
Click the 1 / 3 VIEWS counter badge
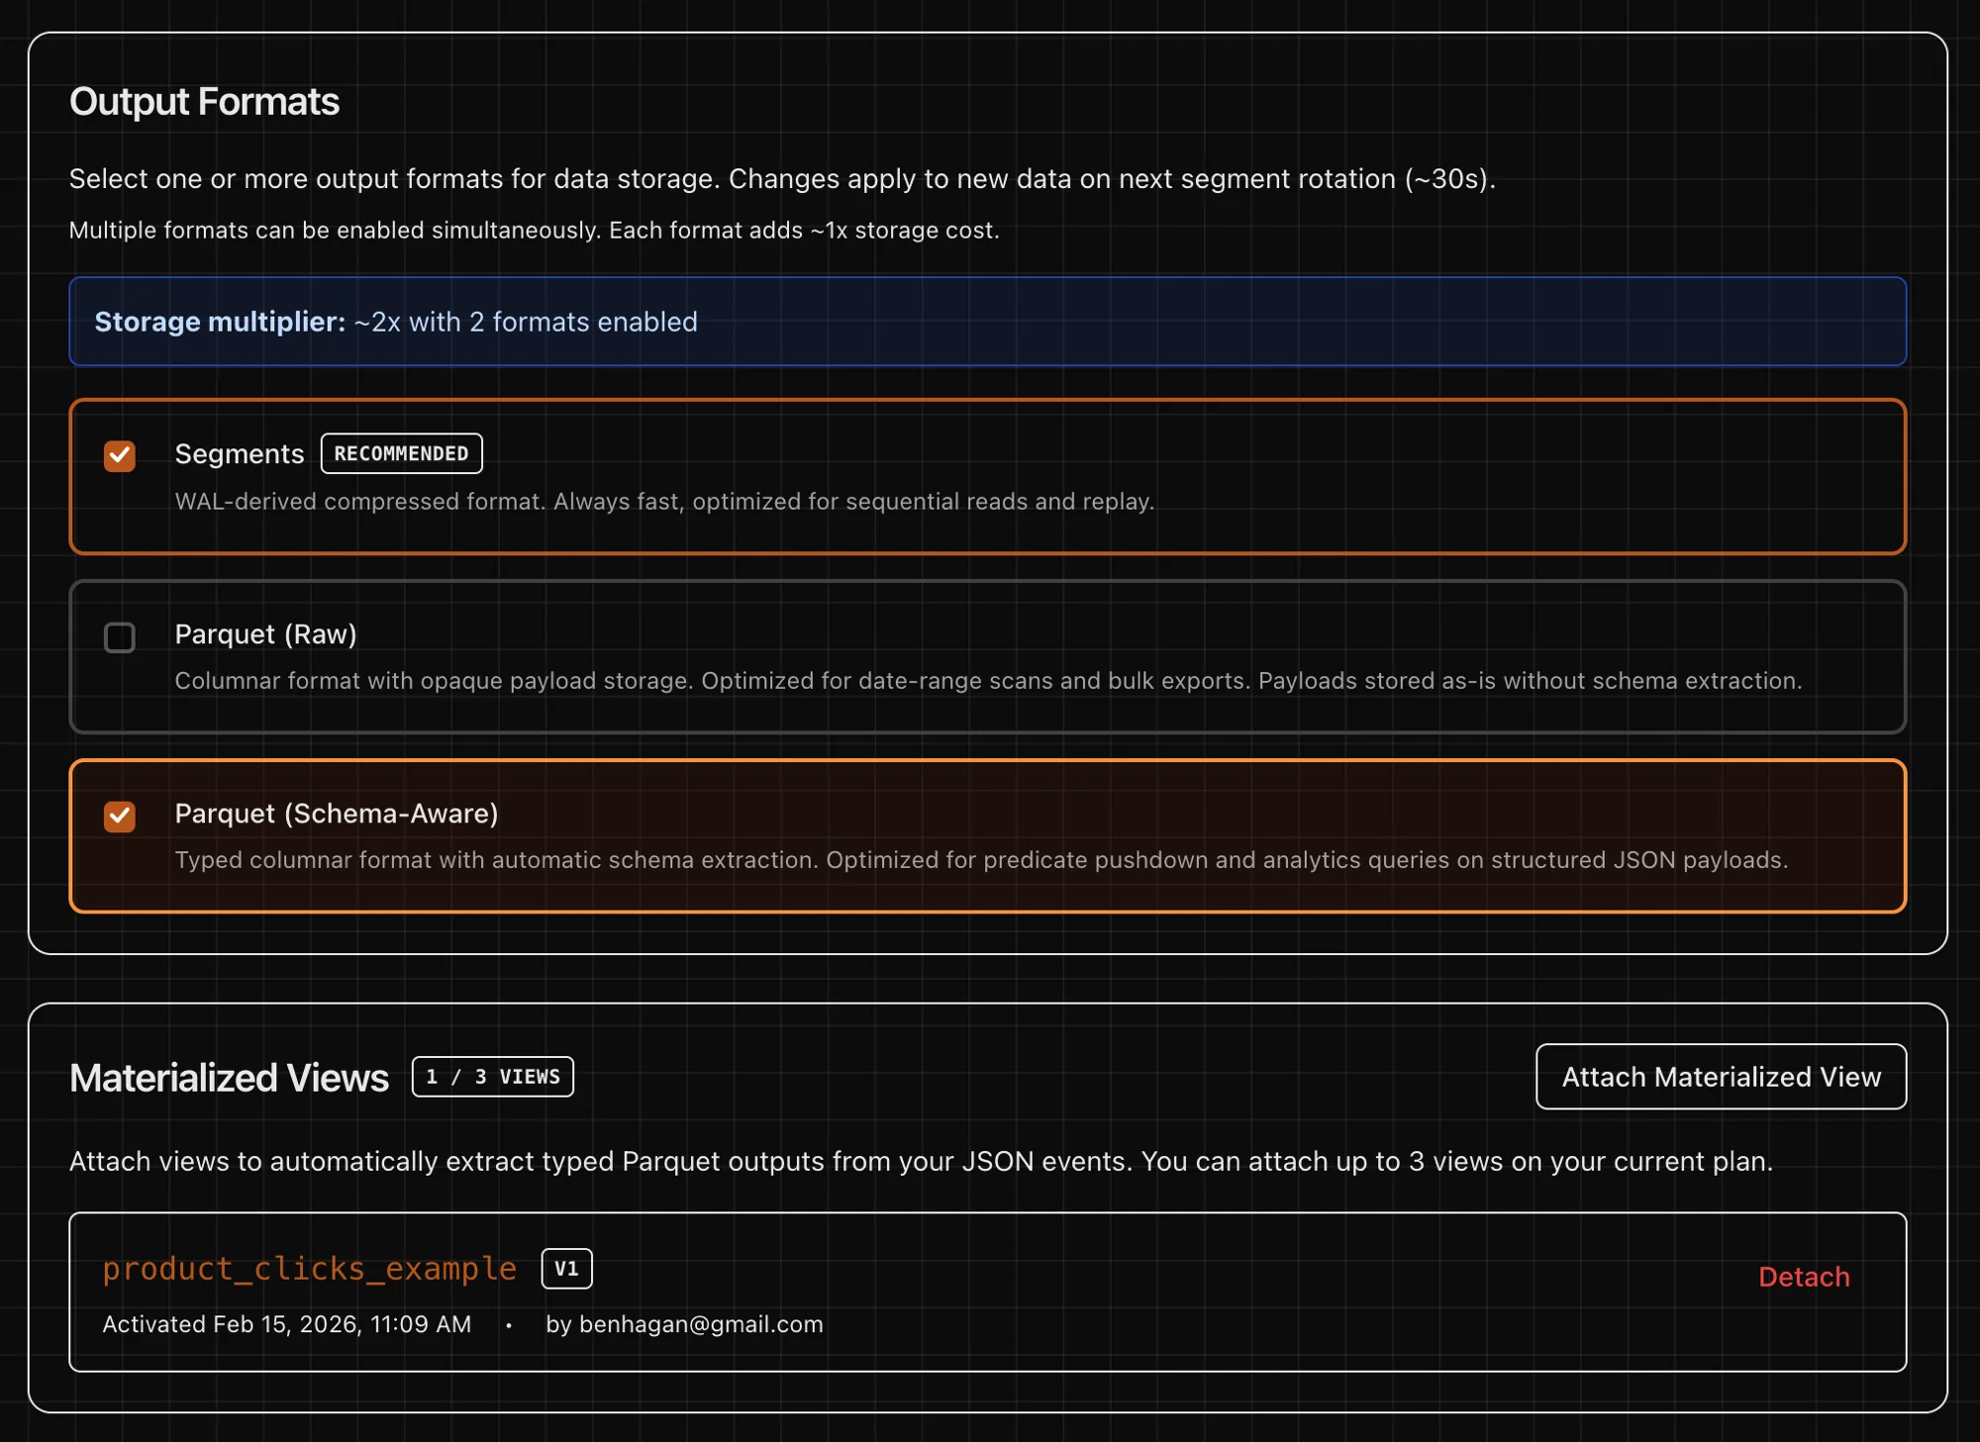point(492,1077)
